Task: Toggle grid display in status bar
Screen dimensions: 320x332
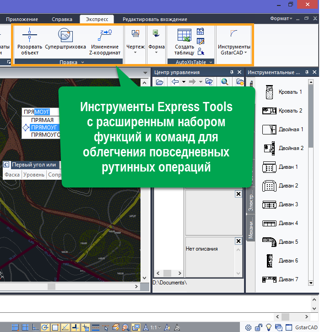Action: tap(25, 327)
